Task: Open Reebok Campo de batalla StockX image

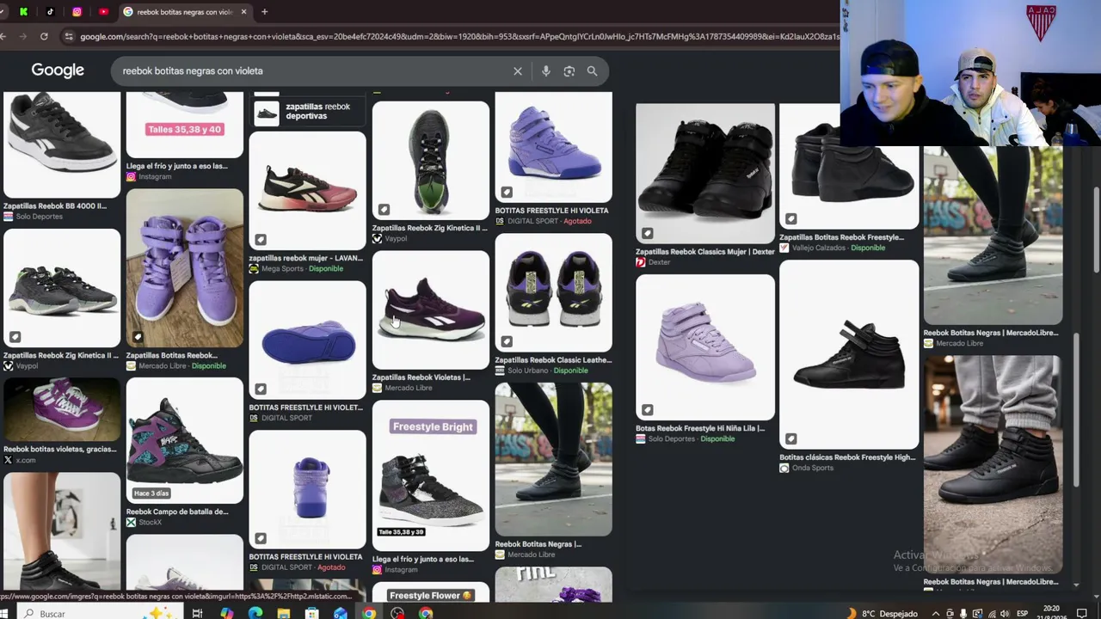Action: click(x=184, y=440)
